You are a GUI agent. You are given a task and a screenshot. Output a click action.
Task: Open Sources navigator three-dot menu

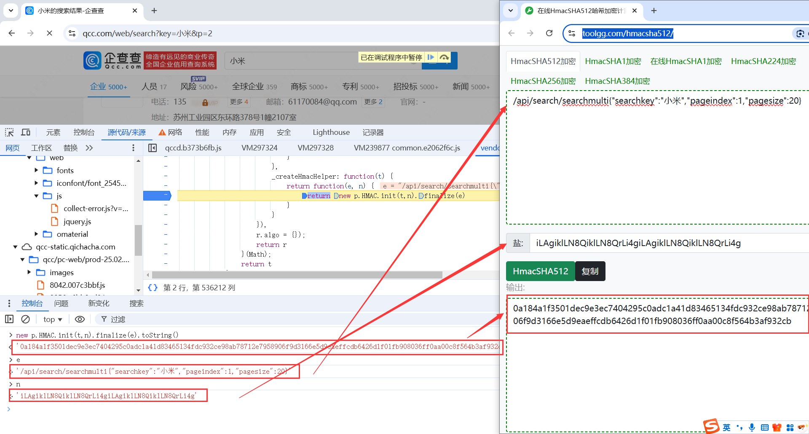(133, 148)
